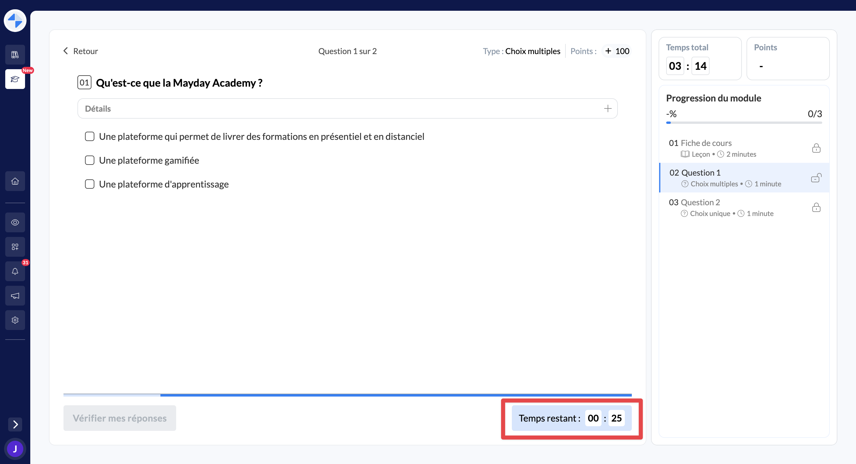Viewport: 856px width, 464px height.
Task: Click 'Vérifier mes réponses' button
Action: coord(120,418)
